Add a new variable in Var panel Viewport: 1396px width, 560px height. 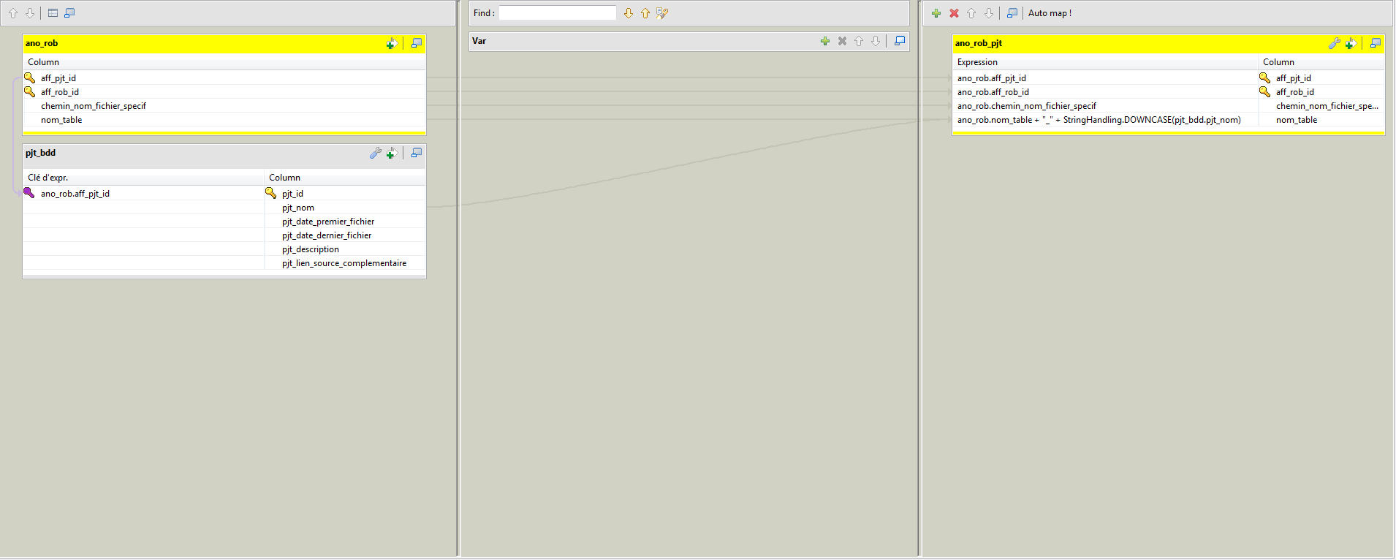tap(825, 41)
